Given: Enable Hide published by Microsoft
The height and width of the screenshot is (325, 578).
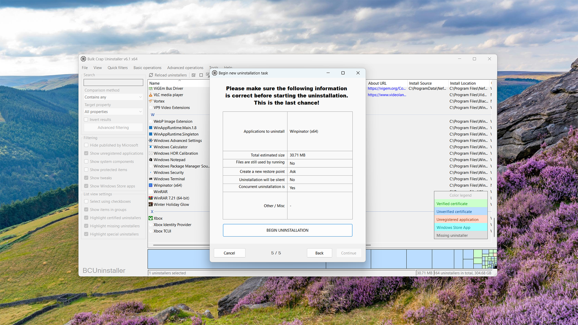Looking at the screenshot, I should tap(86, 145).
